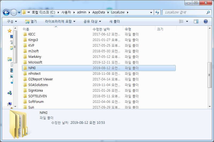Open the Libraries icon in navigation pane
Screen dimensions: 214x142
click(x=10, y=59)
